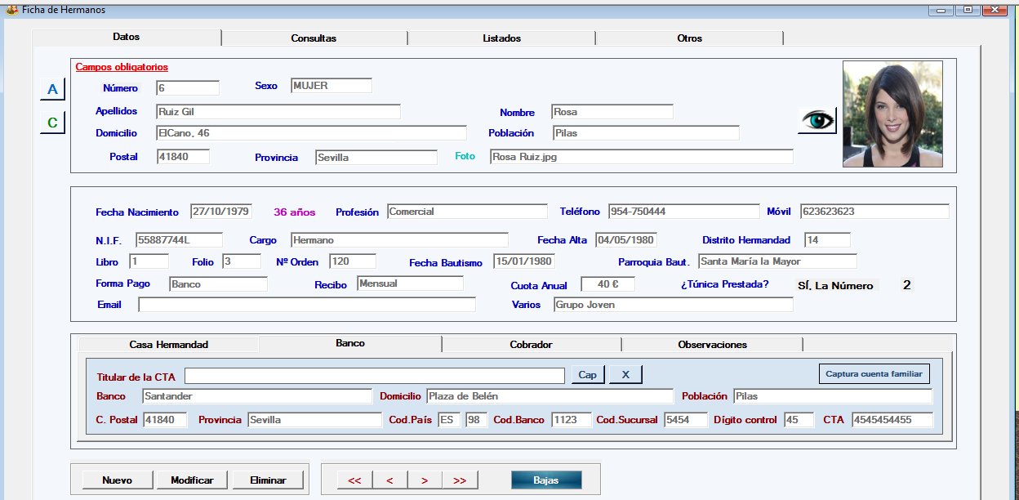Click the Nuevo button
This screenshot has height=500, width=1019.
point(117,480)
